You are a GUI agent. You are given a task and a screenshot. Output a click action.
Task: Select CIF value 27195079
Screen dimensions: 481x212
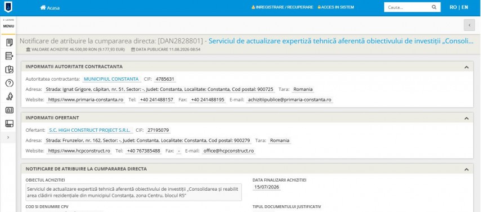(x=158, y=130)
